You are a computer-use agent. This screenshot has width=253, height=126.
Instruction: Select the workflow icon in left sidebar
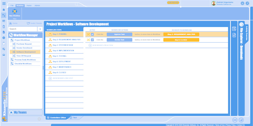pyautogui.click(x=4, y=15)
